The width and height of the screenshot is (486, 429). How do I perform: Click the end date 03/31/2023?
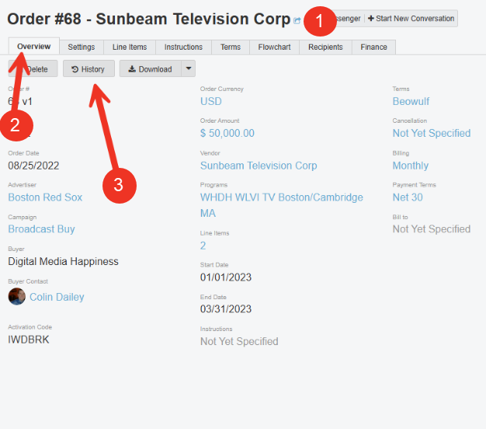[x=226, y=309]
